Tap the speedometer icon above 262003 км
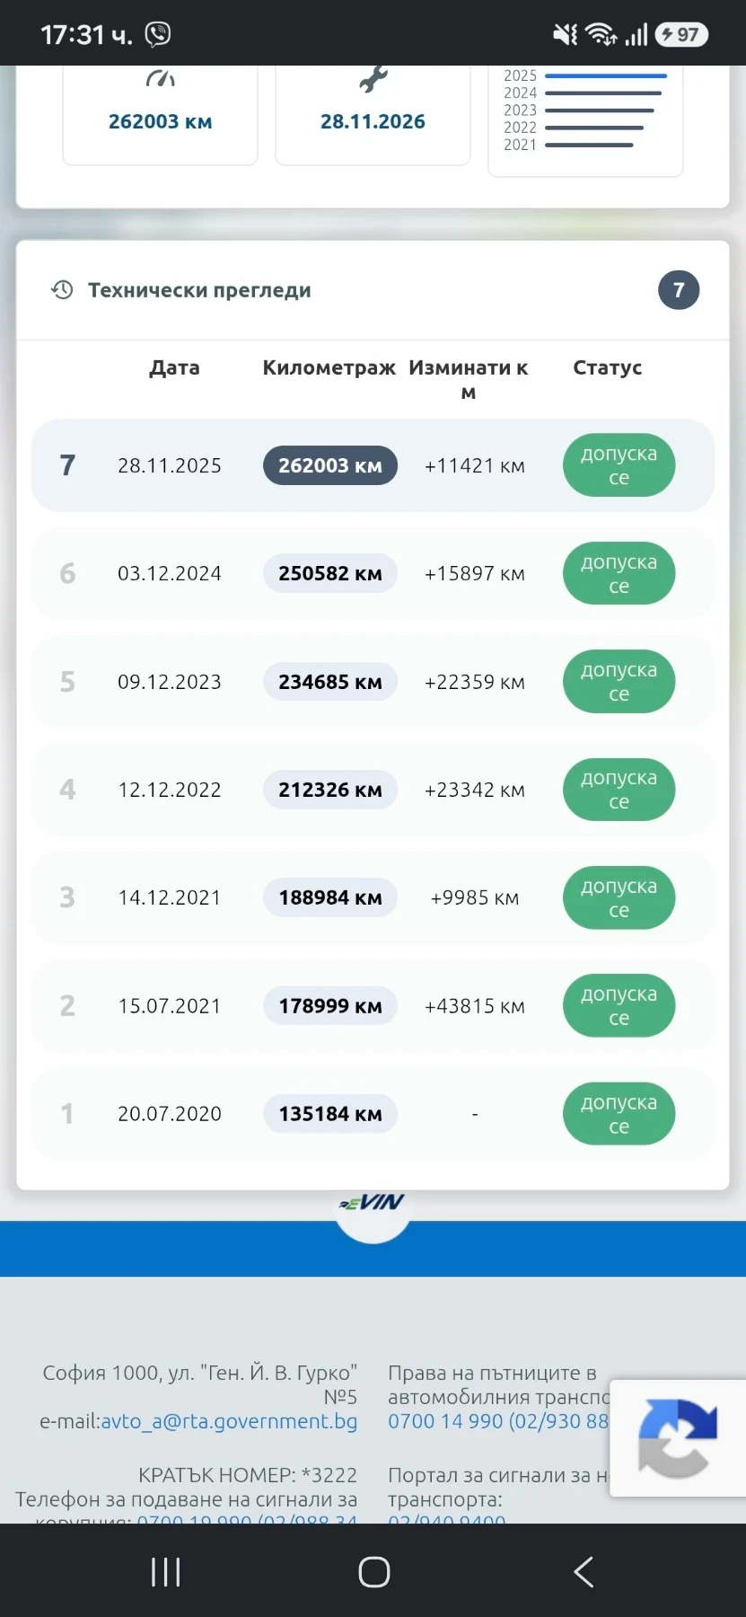This screenshot has width=746, height=1617. (x=161, y=79)
